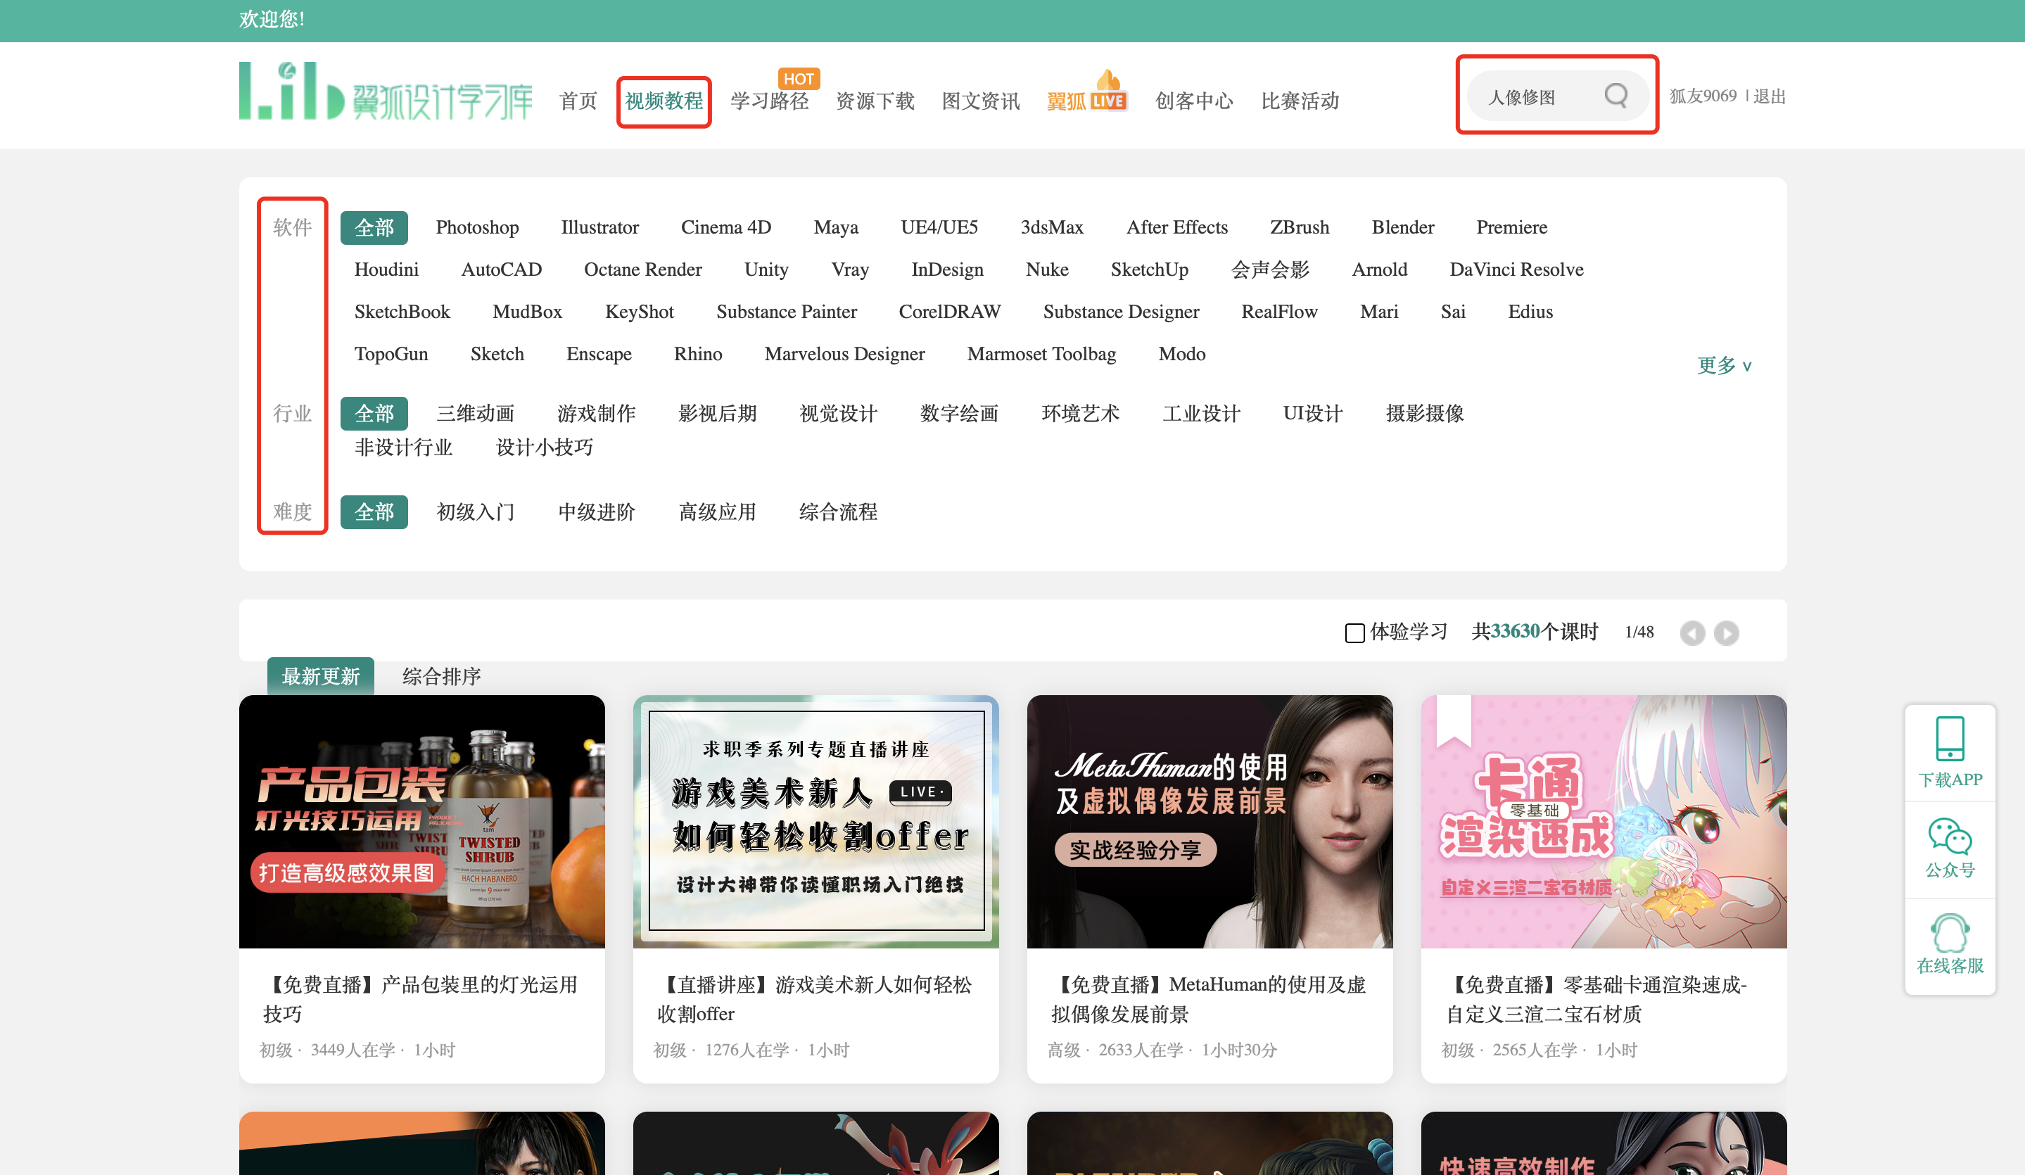Open 学习路径 navigation menu

pos(769,101)
